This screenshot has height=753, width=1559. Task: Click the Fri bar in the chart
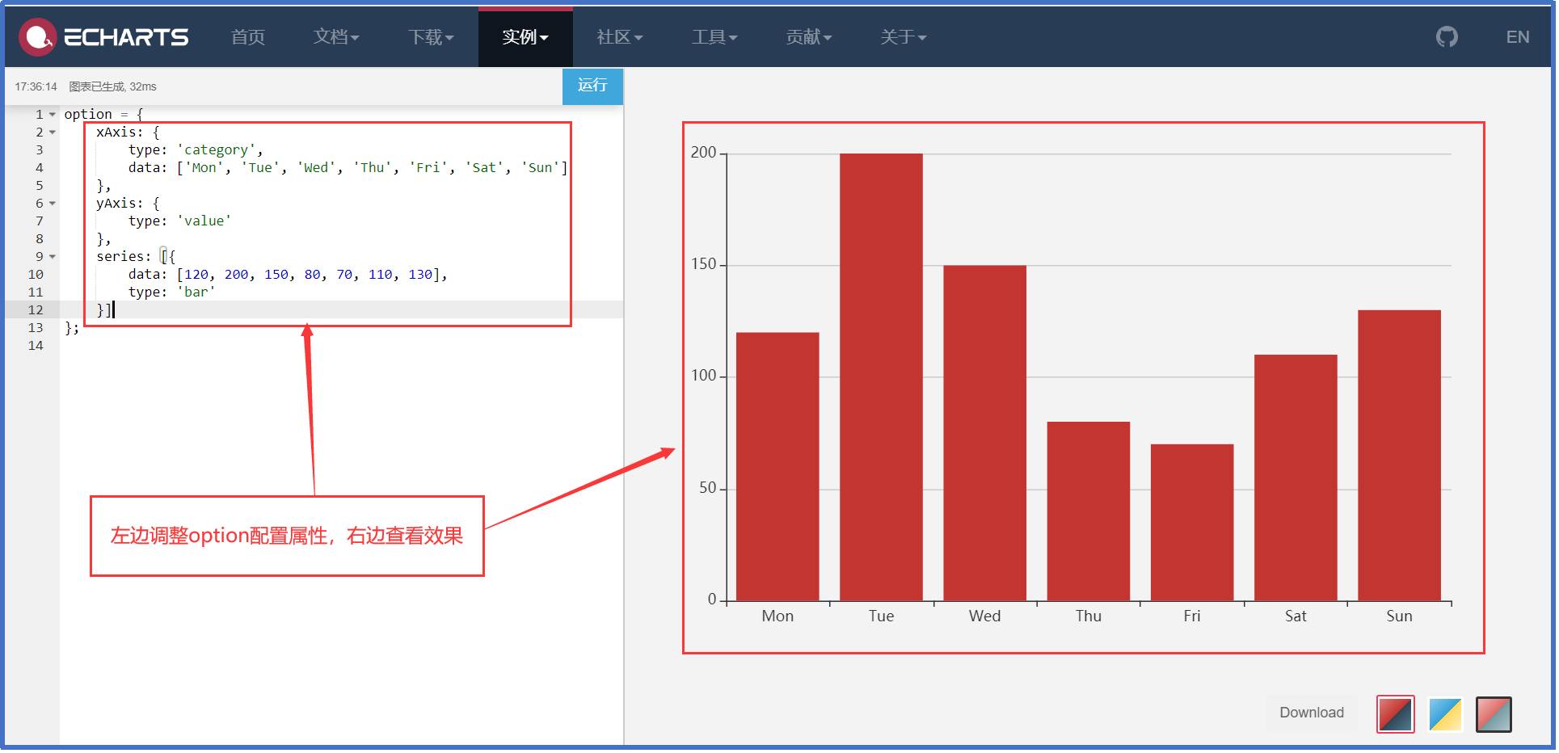coord(1192,523)
